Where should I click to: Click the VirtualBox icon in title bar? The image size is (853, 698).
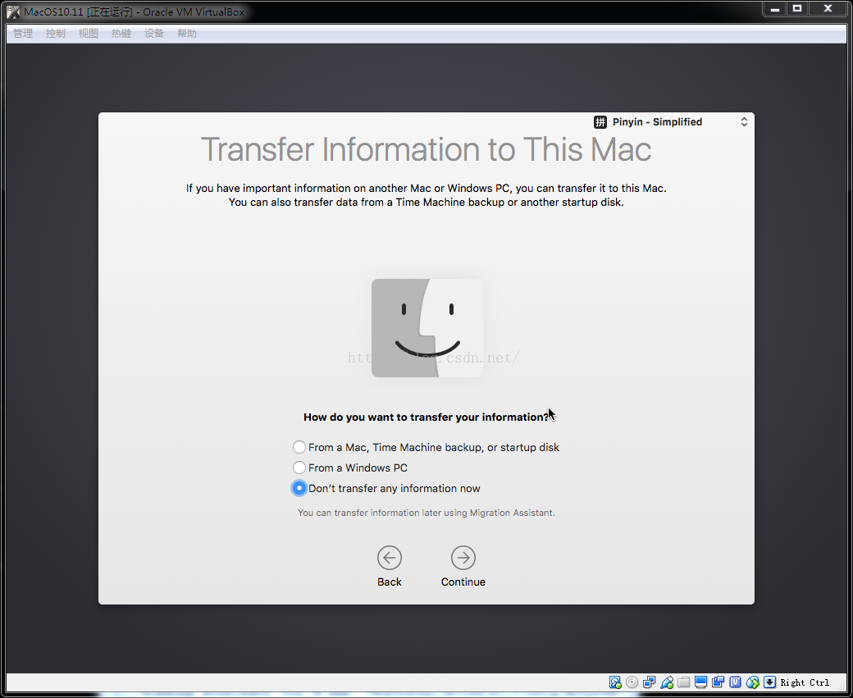pos(13,12)
